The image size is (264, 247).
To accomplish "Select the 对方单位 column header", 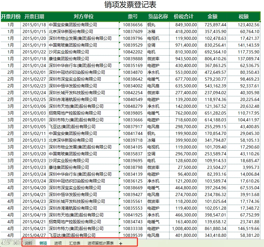I will click(x=83, y=16).
